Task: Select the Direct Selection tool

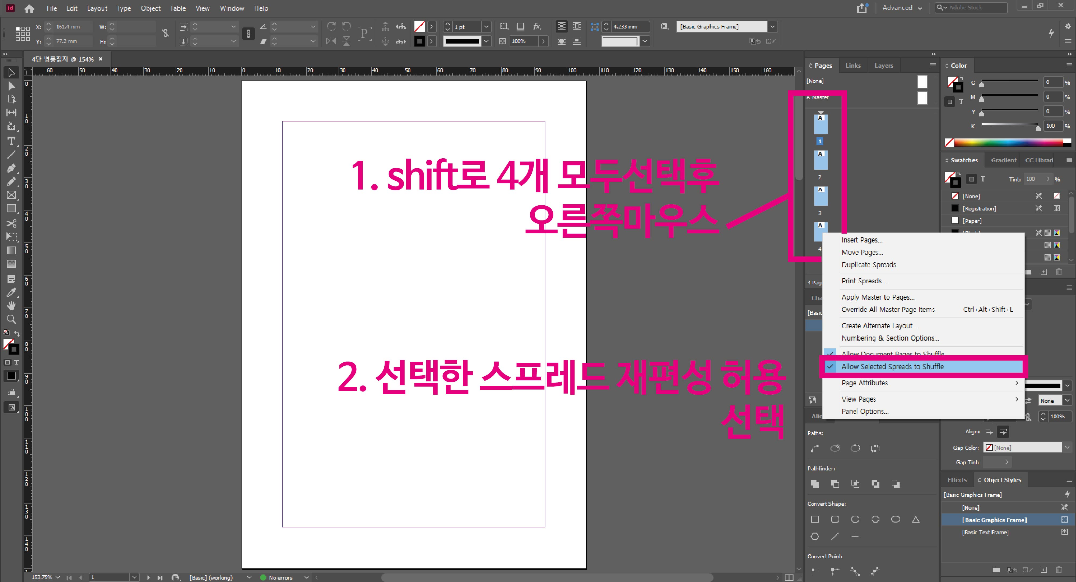Action: 11,85
